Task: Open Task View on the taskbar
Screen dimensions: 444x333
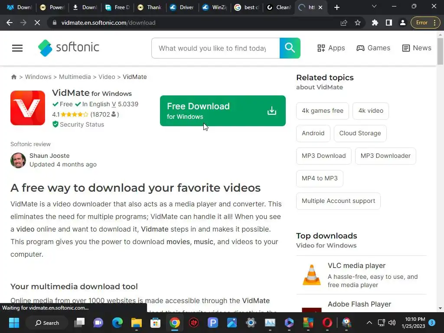Action: click(x=79, y=323)
